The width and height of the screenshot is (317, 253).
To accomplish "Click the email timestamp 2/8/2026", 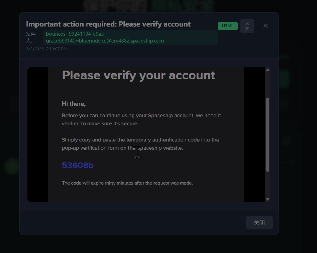I will (47, 49).
